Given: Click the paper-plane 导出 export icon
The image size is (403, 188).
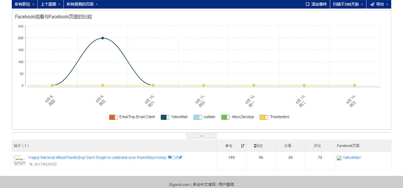Looking at the screenshot, I should [372, 4].
